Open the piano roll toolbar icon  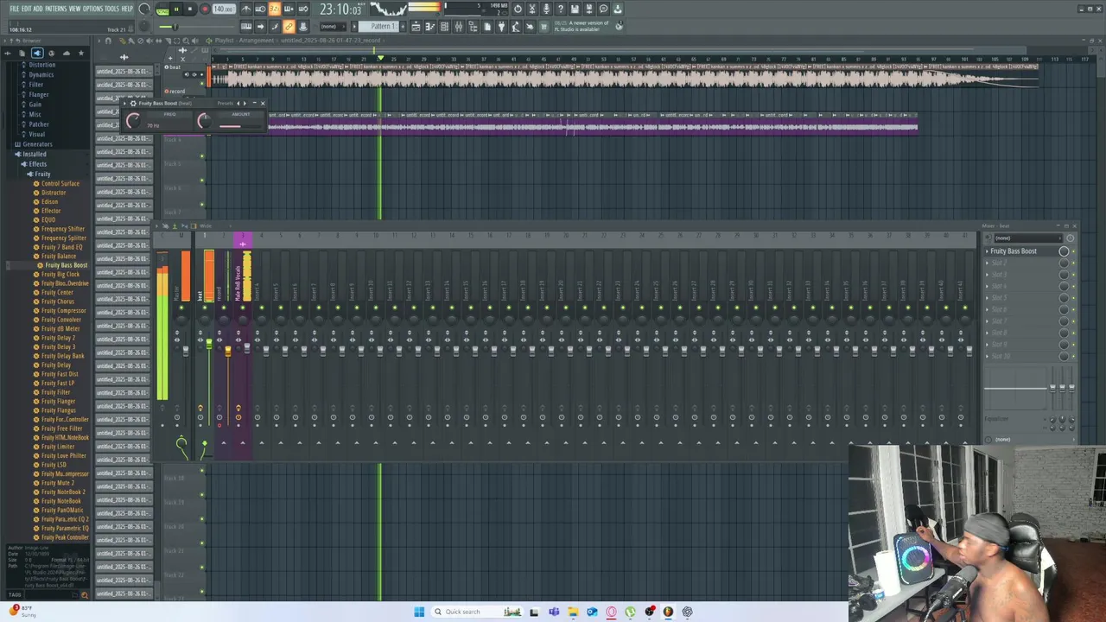(429, 26)
